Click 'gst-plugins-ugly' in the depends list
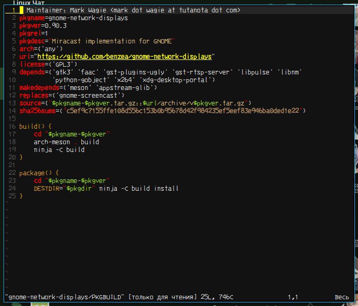Image resolution: width=358 pixels, height=306 pixels. tap(135, 72)
